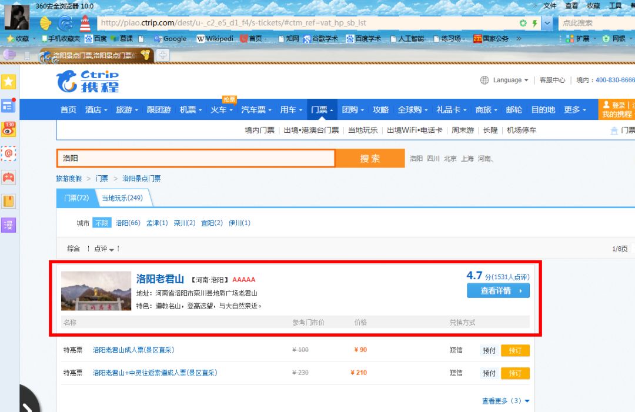This screenshot has height=412, width=635.
Task: Open the 洛阳老君山 scenic thumbnail
Action: tap(96, 291)
